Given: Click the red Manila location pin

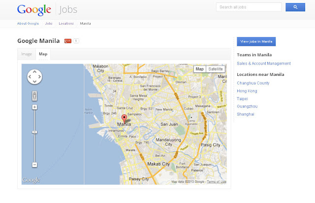Looking at the screenshot, I should [x=125, y=118].
